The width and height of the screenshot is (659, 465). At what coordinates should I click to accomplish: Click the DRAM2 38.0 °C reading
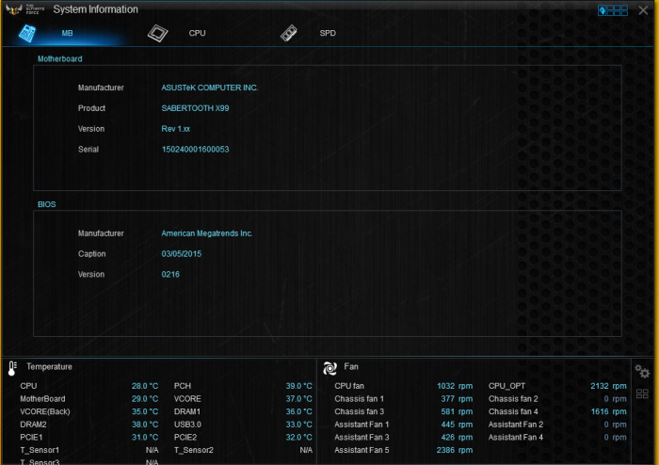[145, 425]
